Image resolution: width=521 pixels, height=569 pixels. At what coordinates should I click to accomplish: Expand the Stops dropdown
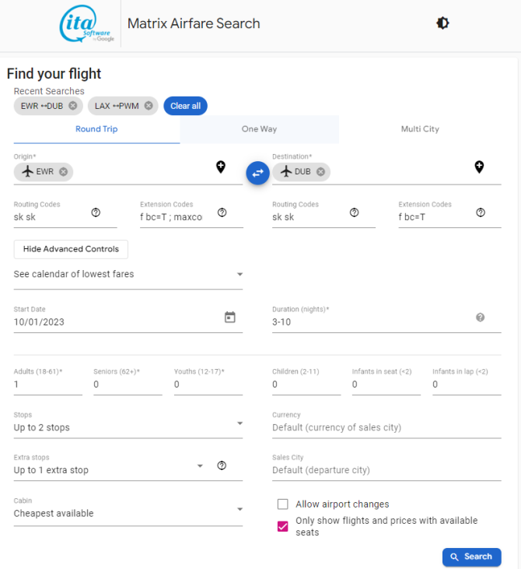pos(128,423)
